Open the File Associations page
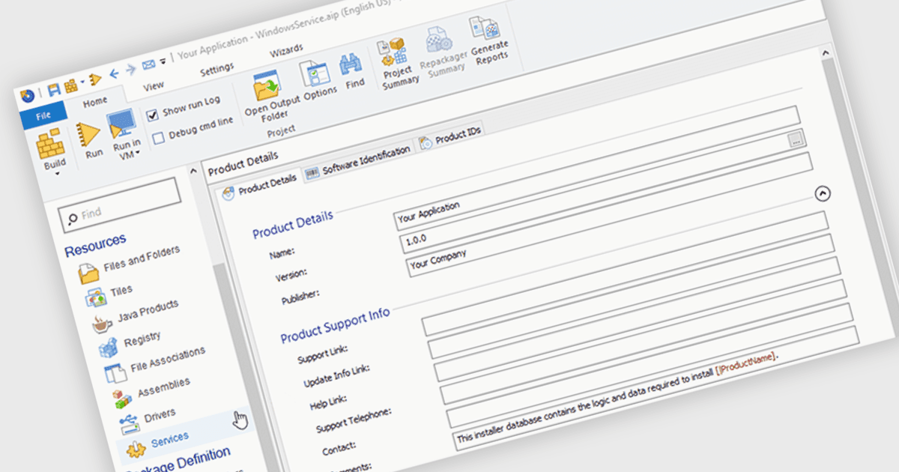 click(x=154, y=363)
